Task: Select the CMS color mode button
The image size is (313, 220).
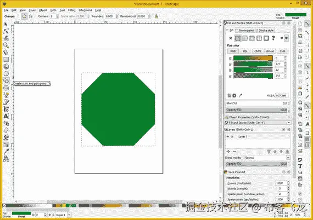Action: tap(282, 51)
